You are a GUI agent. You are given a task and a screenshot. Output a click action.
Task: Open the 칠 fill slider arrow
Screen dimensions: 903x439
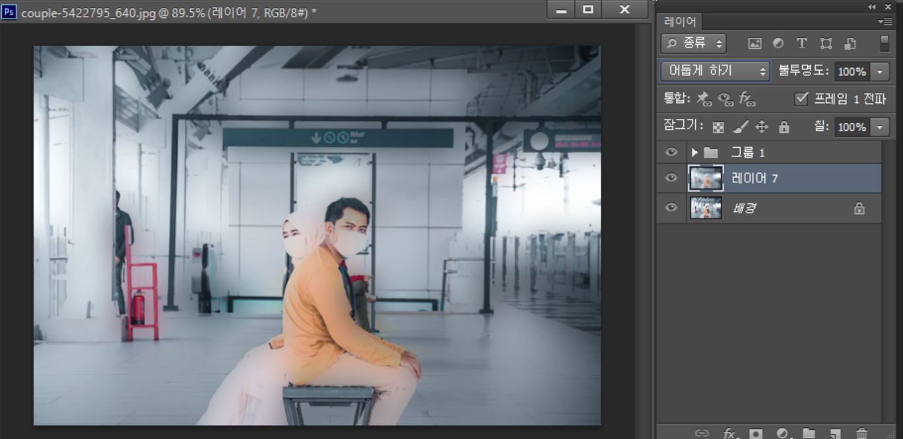click(x=880, y=127)
